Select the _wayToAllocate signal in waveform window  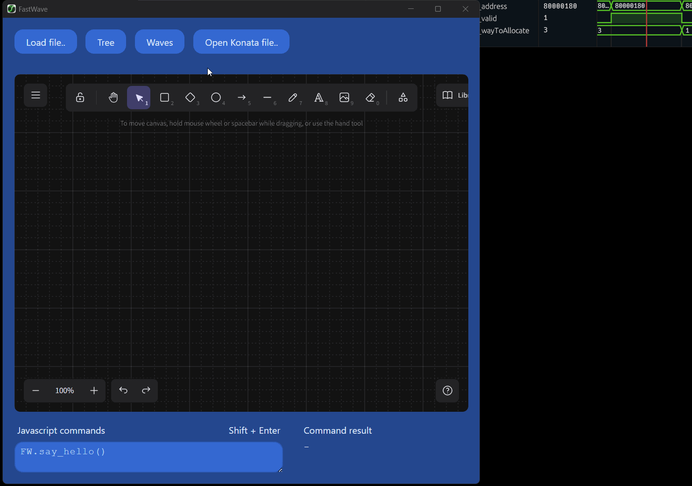click(x=505, y=30)
